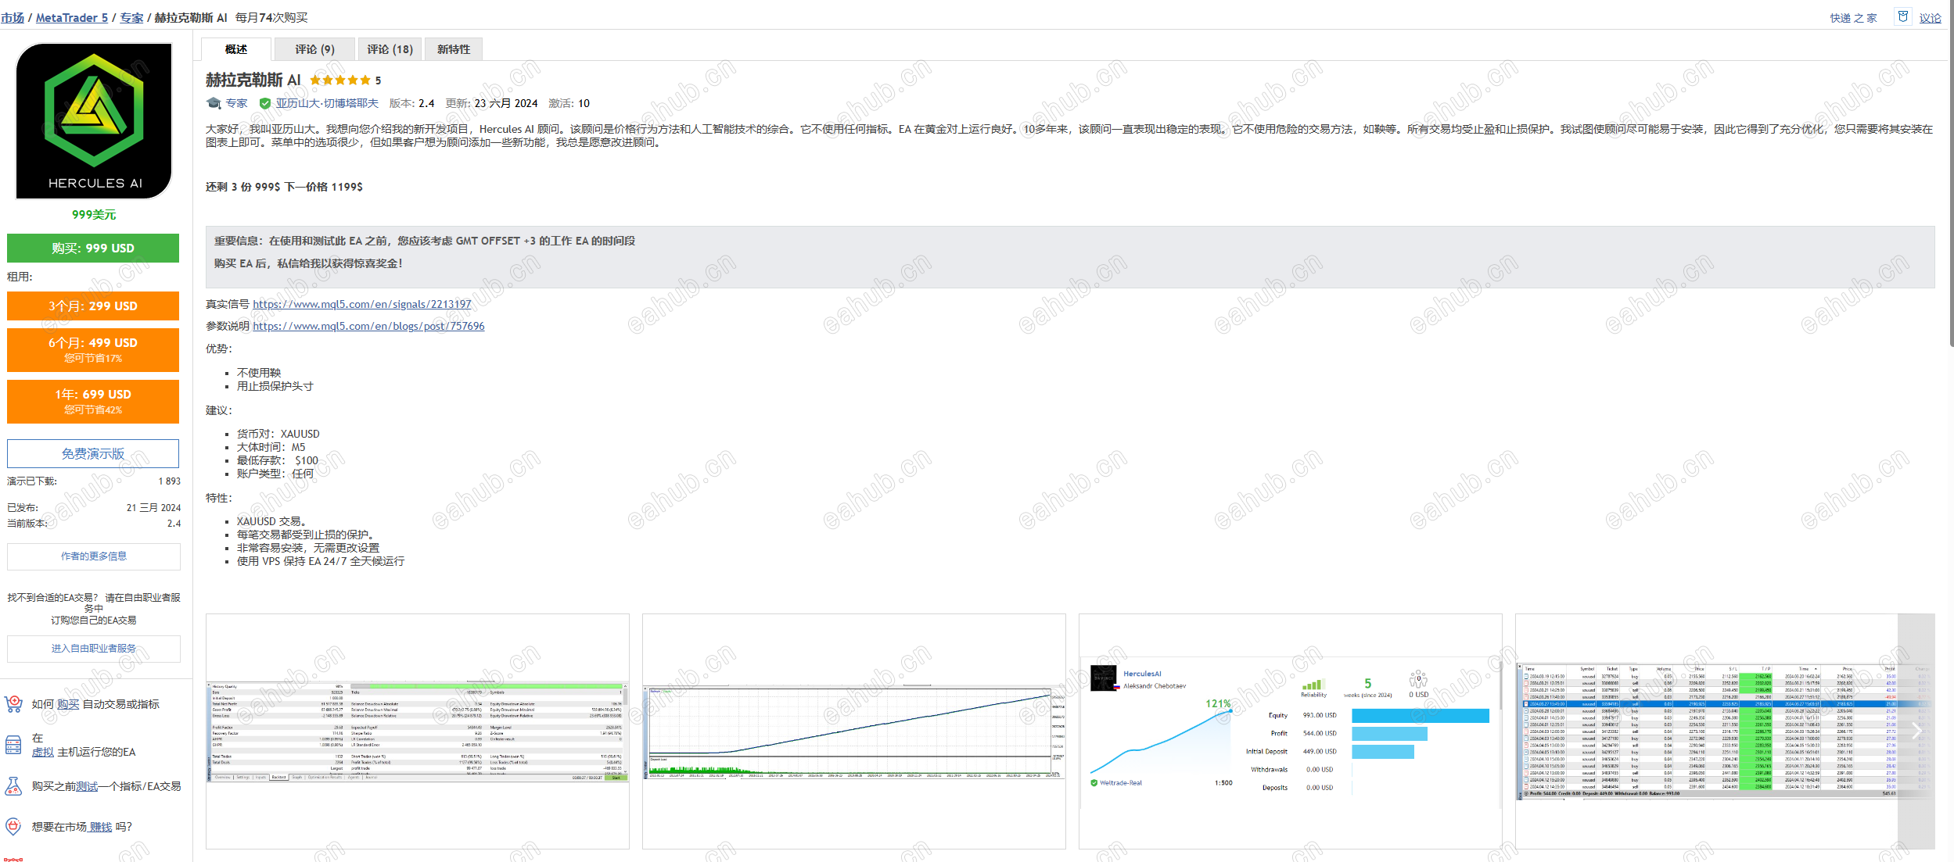Screen dimensions: 1954x862
Task: Click the graduation cap icon beside 专家
Action: point(214,103)
